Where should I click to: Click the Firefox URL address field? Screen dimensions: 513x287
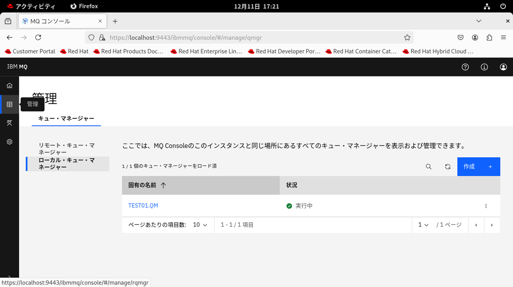click(x=252, y=38)
